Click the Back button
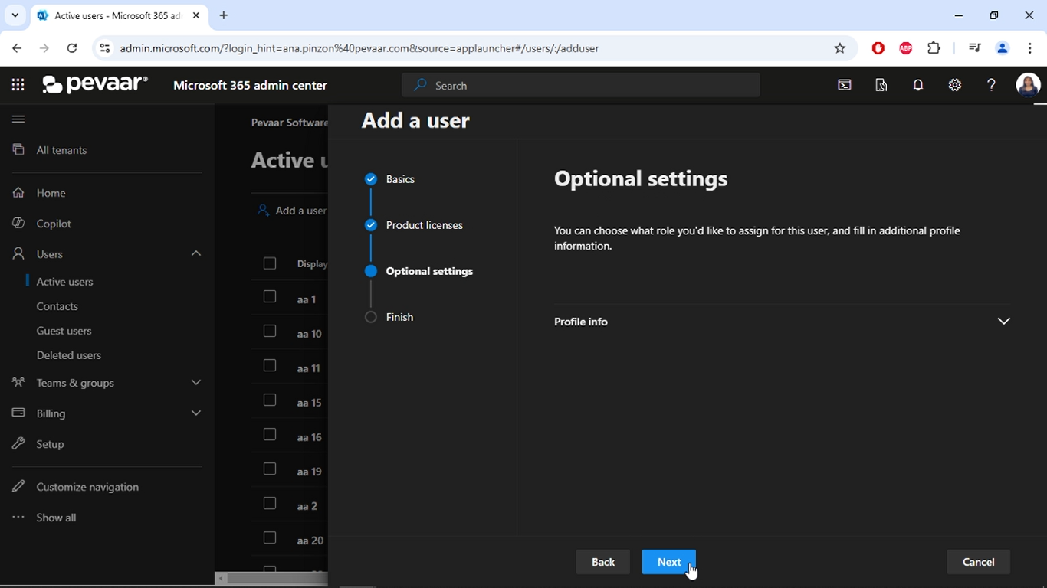The width and height of the screenshot is (1047, 588). 602,562
